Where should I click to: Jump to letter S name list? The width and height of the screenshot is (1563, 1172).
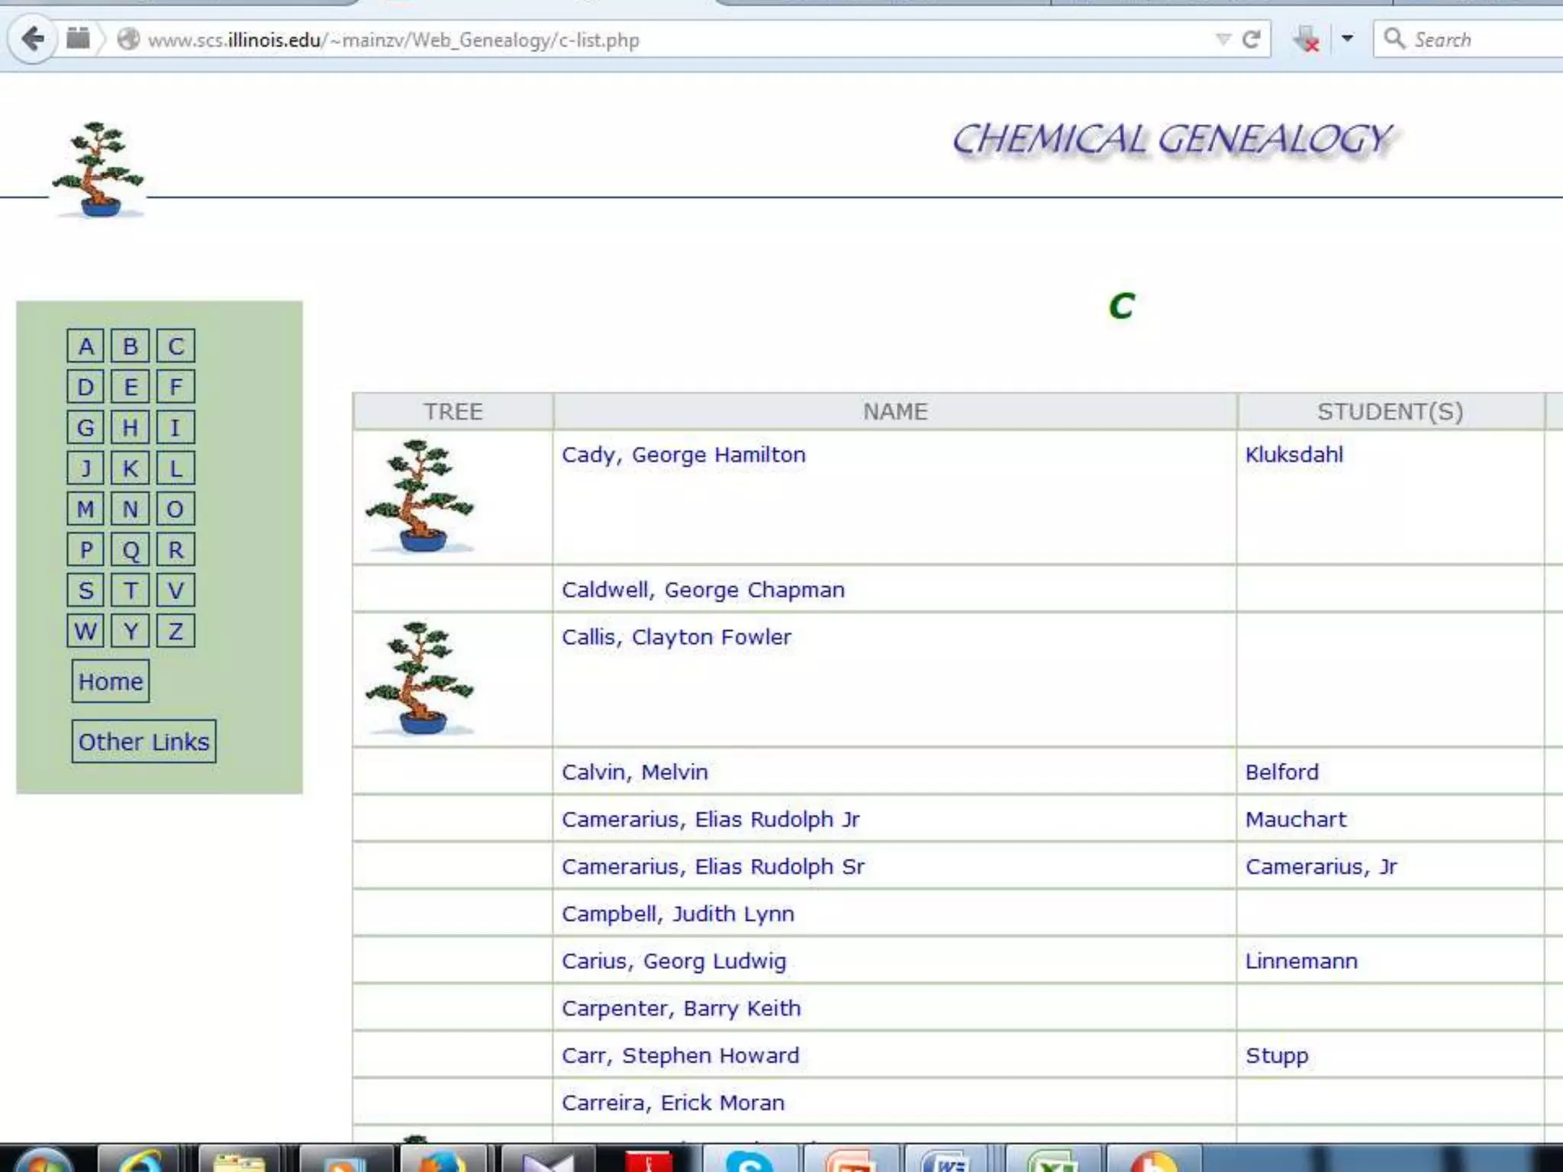click(85, 591)
